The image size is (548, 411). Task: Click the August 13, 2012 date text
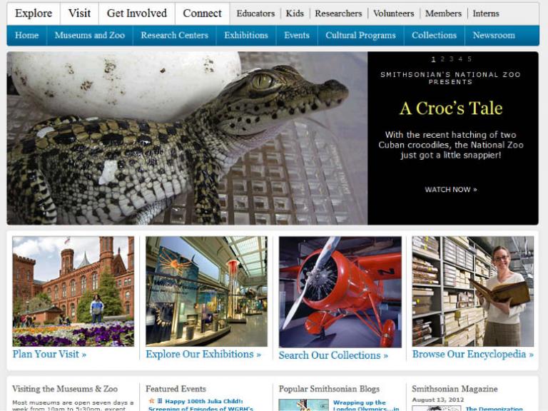(437, 400)
